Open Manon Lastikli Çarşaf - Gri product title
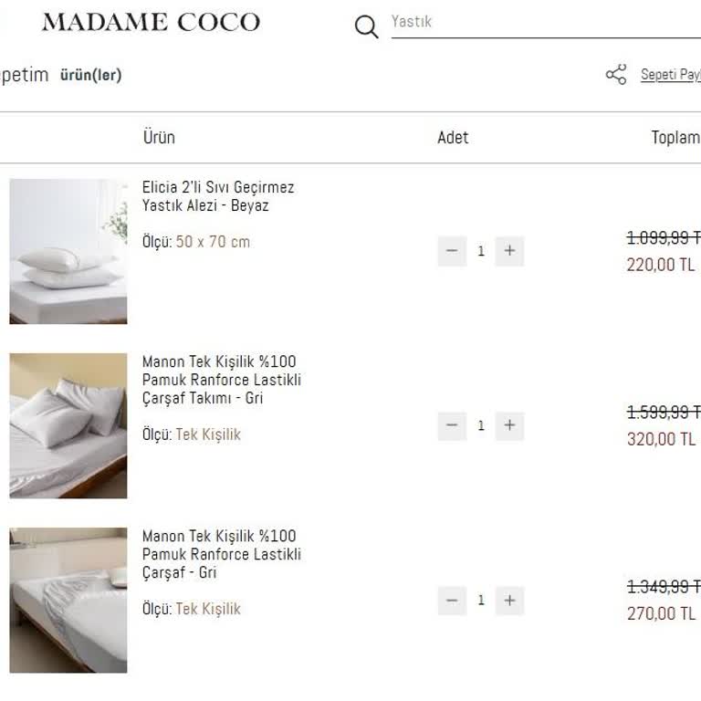 (x=221, y=554)
